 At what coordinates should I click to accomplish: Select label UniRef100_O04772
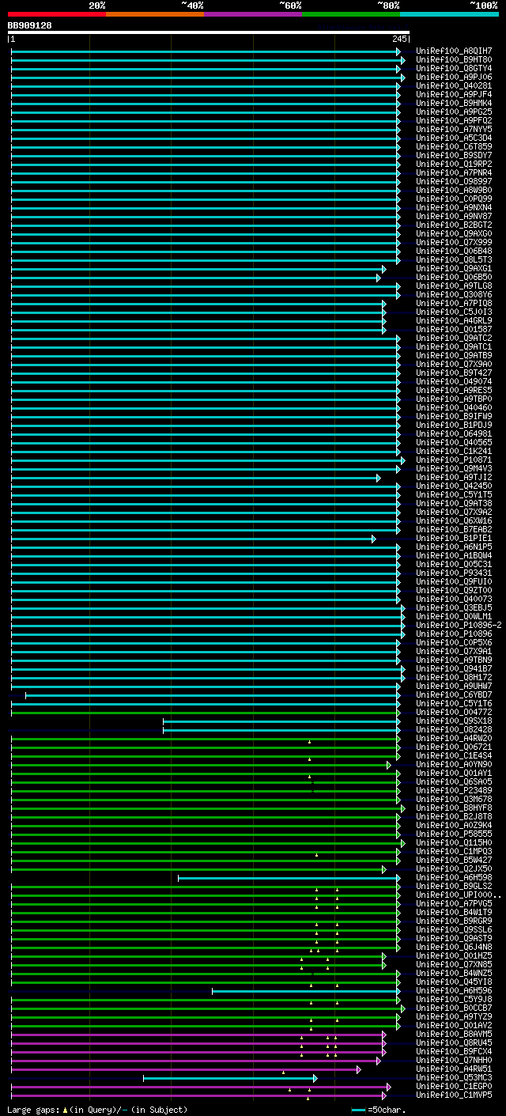(454, 712)
